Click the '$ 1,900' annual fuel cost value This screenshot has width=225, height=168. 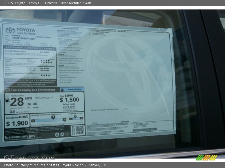(17, 123)
